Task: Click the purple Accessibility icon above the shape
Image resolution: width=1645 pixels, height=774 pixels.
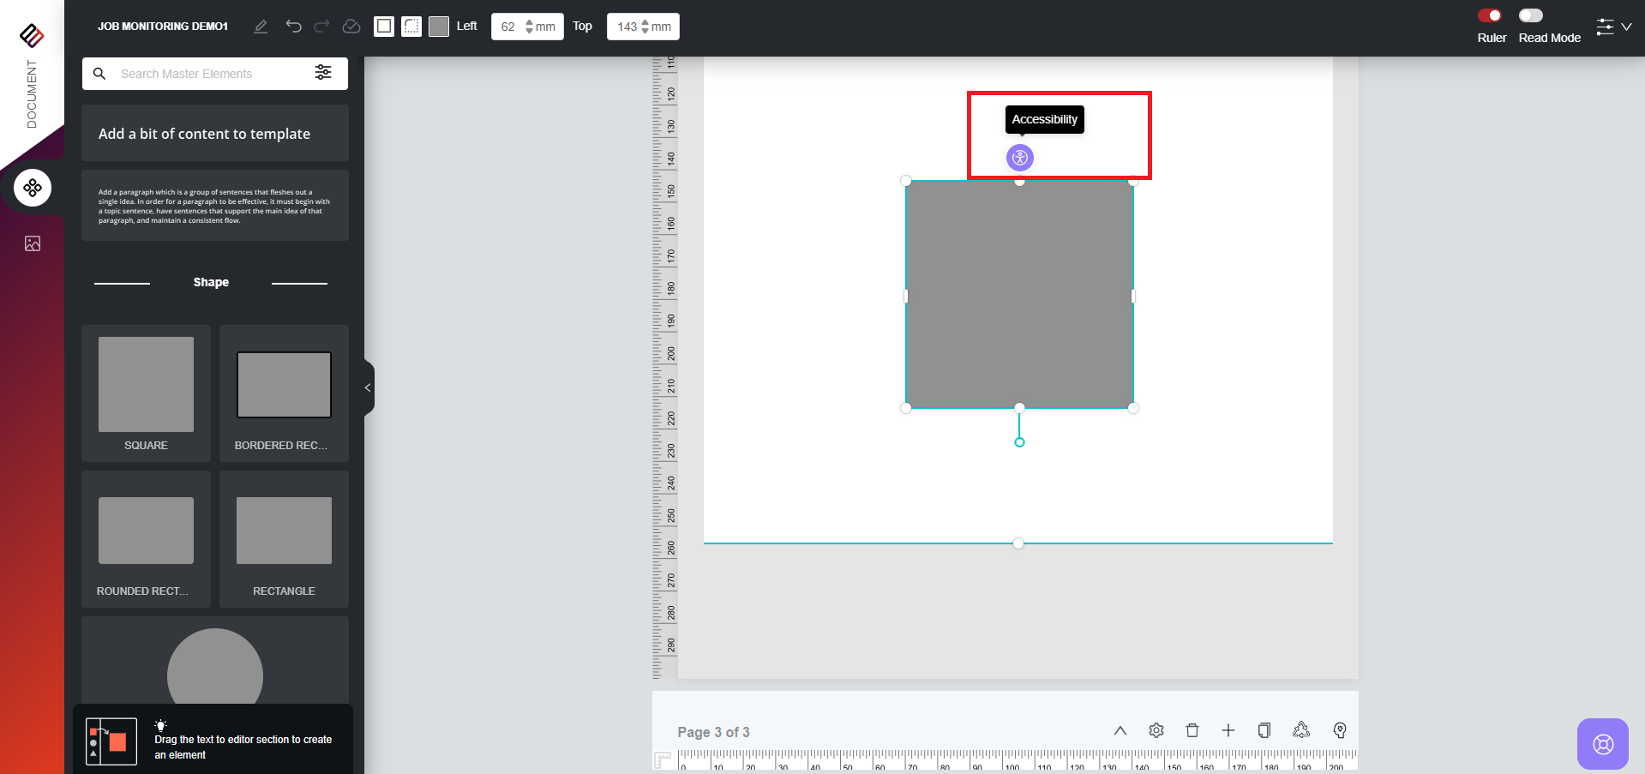Action: click(x=1019, y=158)
